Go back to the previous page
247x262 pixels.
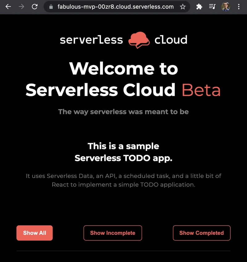(x=8, y=7)
